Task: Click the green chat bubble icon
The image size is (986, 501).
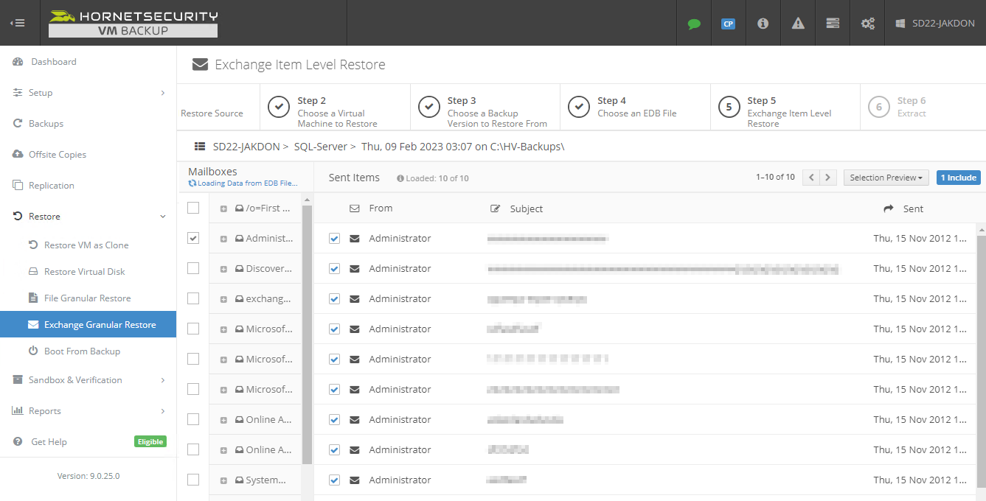Action: click(x=693, y=24)
